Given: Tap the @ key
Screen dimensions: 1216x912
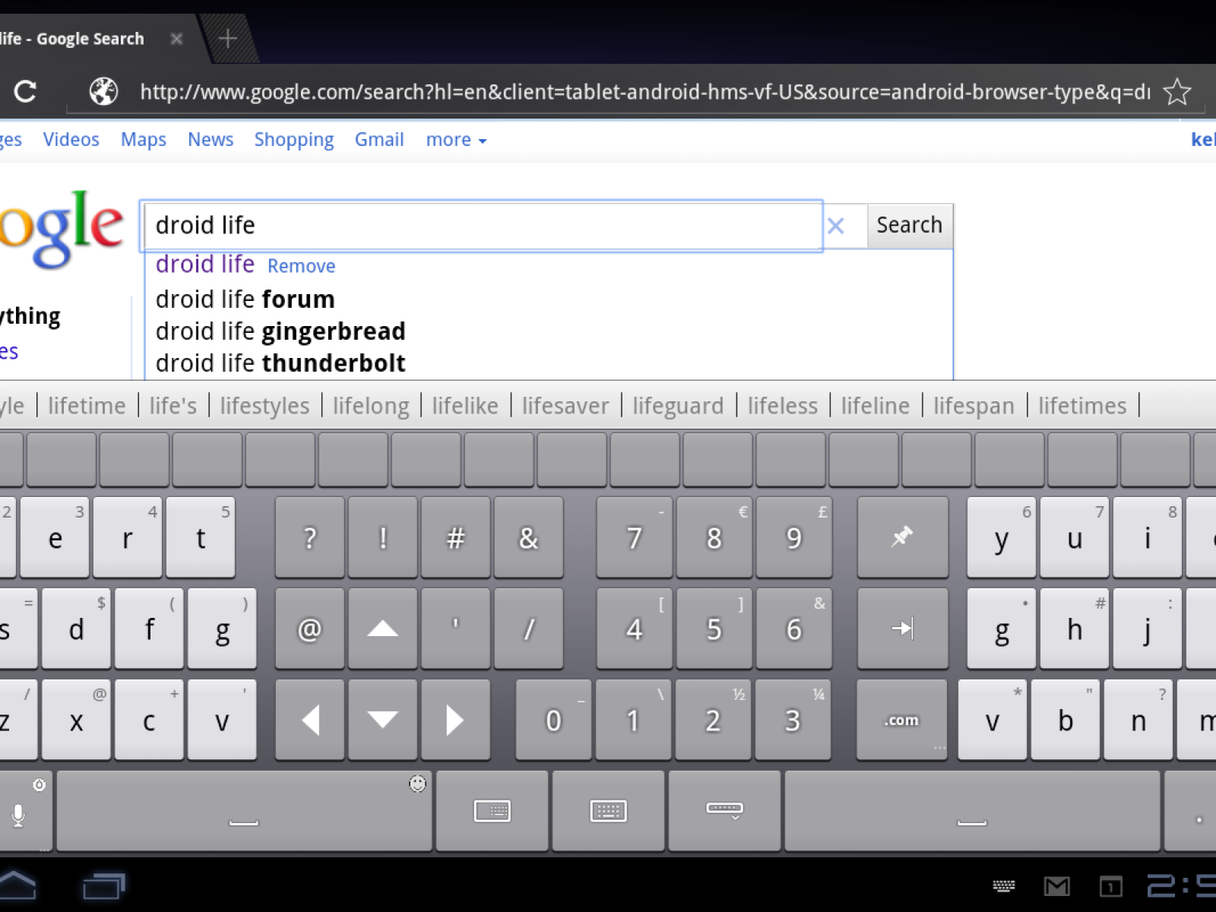Looking at the screenshot, I should point(310,629).
